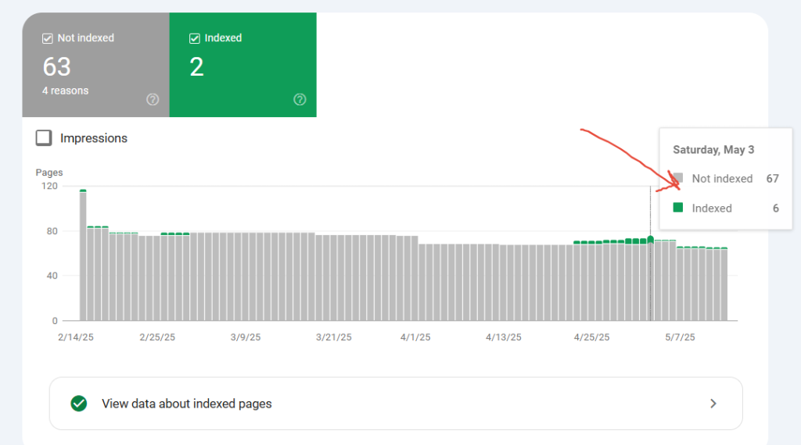
Task: Click the 5/7/25 date axis label
Action: (678, 337)
